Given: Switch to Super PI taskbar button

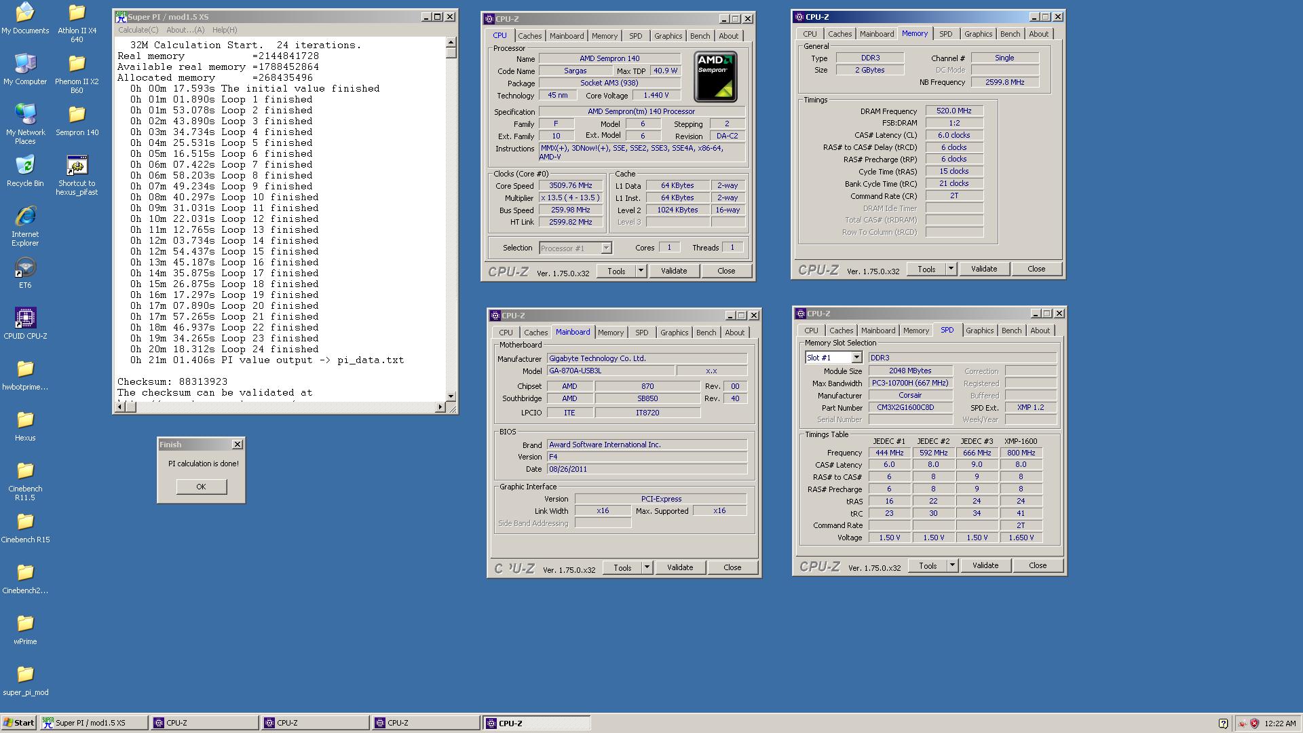Looking at the screenshot, I should 94,723.
